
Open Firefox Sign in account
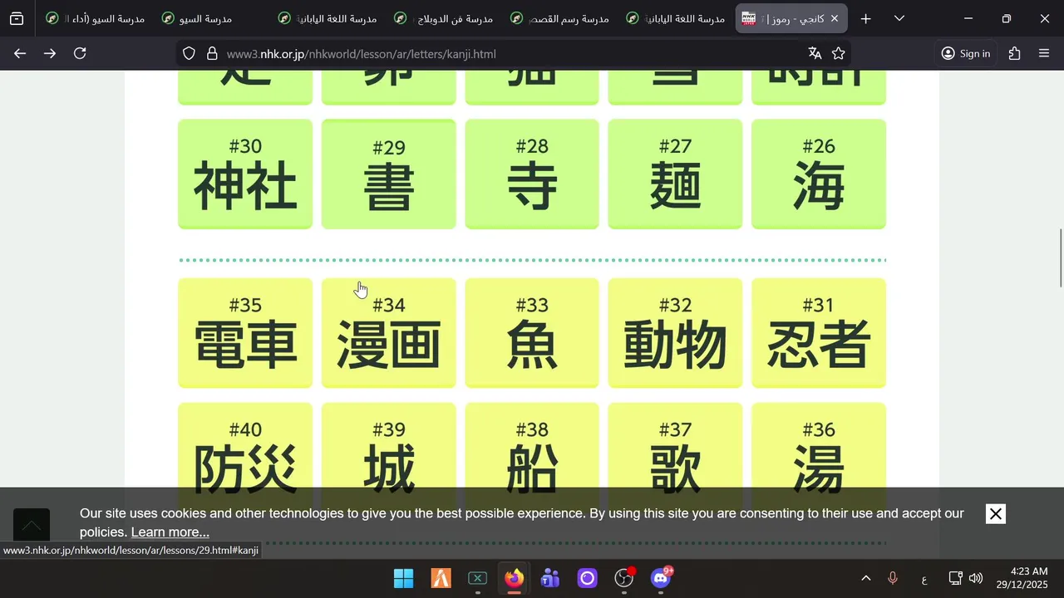(966, 53)
